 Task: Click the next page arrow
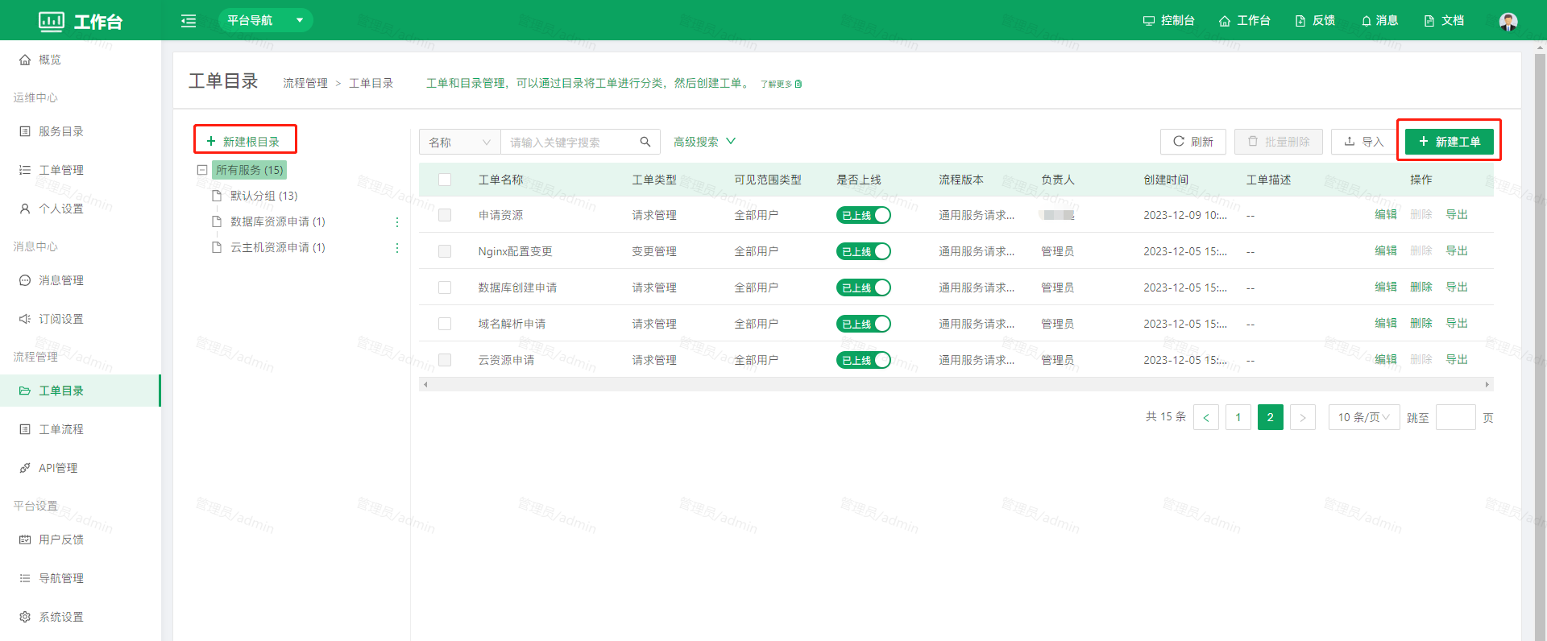point(1303,417)
